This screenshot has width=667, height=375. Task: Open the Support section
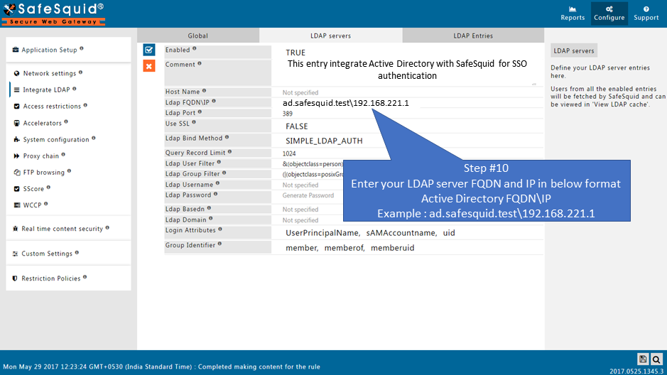(646, 13)
